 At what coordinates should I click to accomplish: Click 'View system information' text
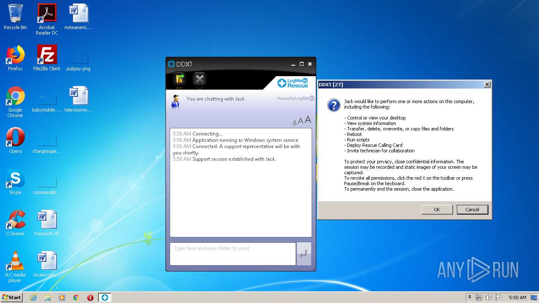371,123
